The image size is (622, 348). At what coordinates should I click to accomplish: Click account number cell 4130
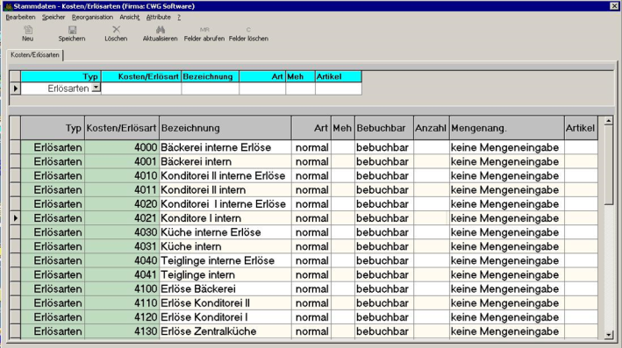tap(122, 331)
